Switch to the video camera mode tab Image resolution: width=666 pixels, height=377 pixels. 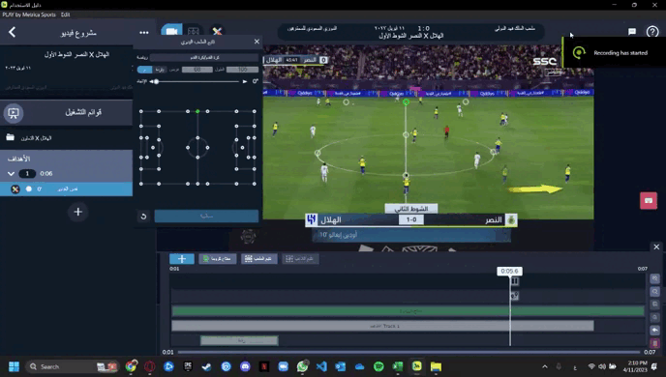[171, 31]
